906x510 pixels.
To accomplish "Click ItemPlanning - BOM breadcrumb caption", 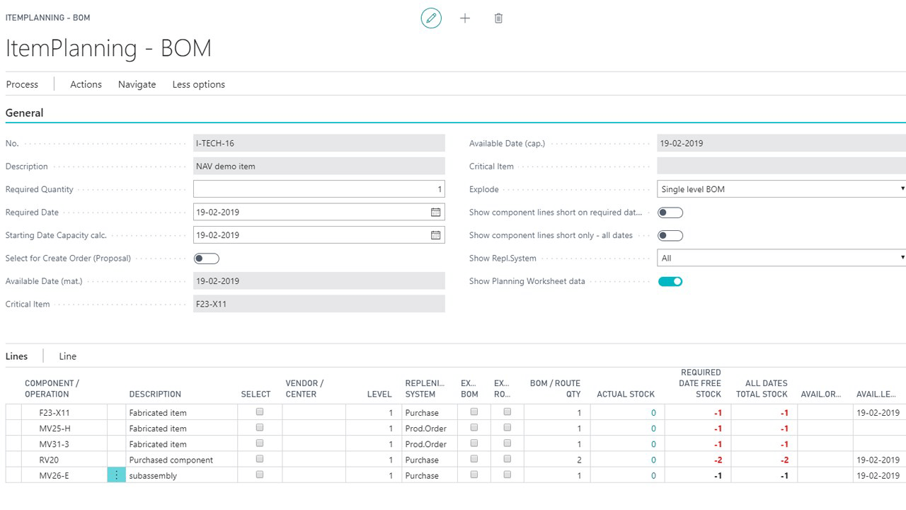I will click(47, 18).
